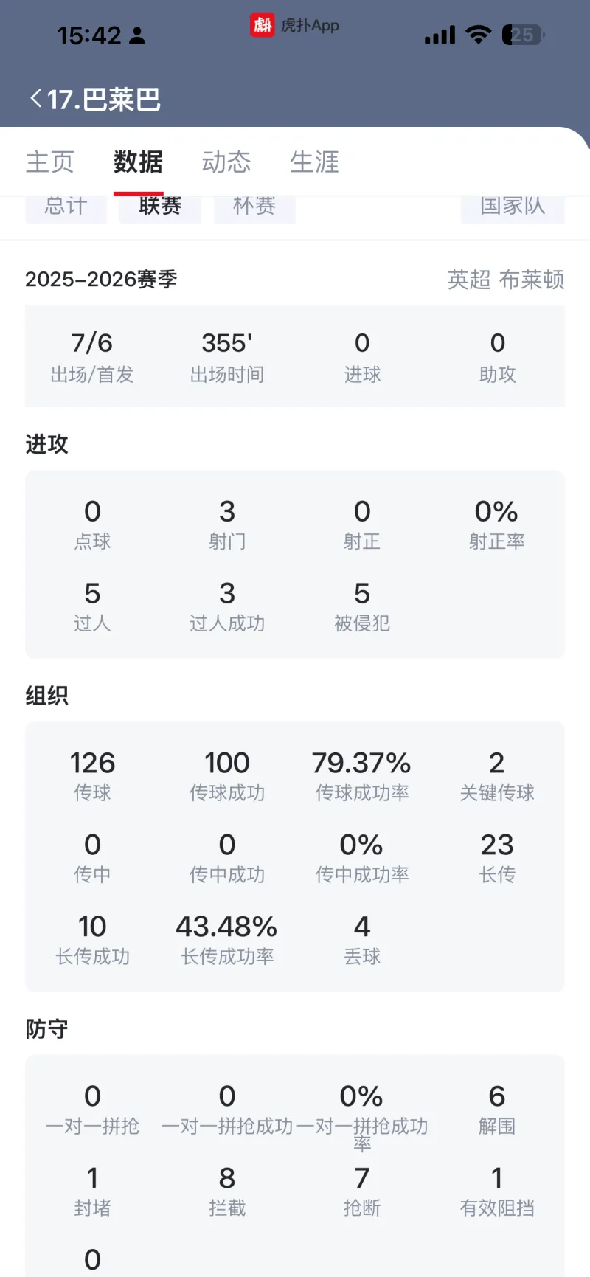The height and width of the screenshot is (1277, 590).
Task: Tap the Wi-Fi status icon
Action: click(479, 35)
